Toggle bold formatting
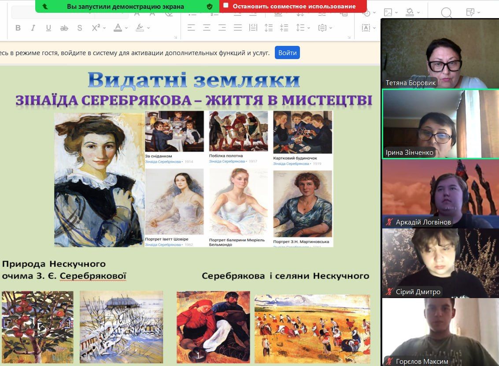Image resolution: width=499 pixels, height=366 pixels. click(x=18, y=28)
